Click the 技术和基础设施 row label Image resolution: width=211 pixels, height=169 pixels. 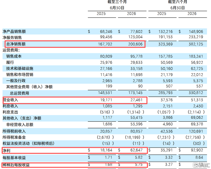[x=20, y=68]
